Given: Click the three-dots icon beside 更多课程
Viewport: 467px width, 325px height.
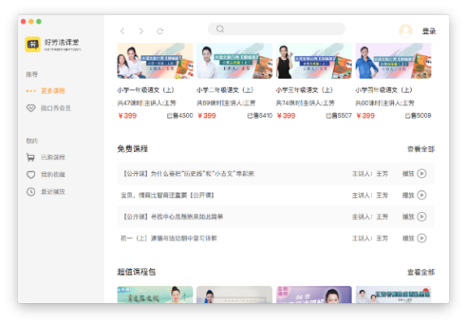Looking at the screenshot, I should point(31,91).
